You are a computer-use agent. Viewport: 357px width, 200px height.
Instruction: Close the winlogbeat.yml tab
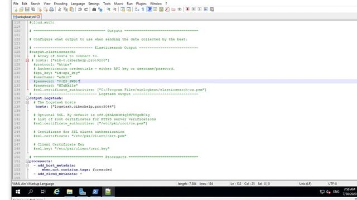38,17
